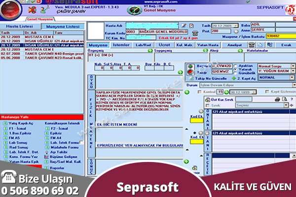Click the grey round button beside Prot. field
This screenshot has width=296, height=197.
pyautogui.click(x=236, y=32)
